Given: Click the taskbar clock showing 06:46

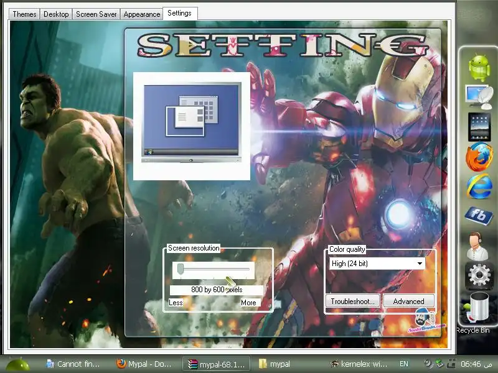Looking at the screenshot, I should click(475, 364).
